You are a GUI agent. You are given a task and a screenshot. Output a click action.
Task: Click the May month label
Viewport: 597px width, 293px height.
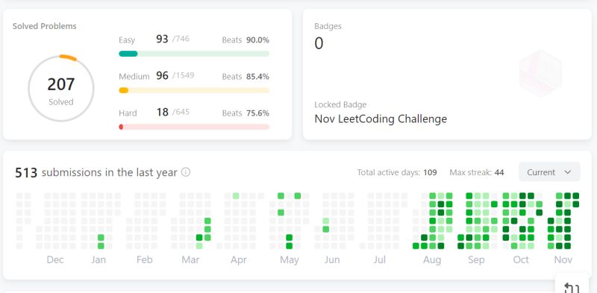click(290, 260)
